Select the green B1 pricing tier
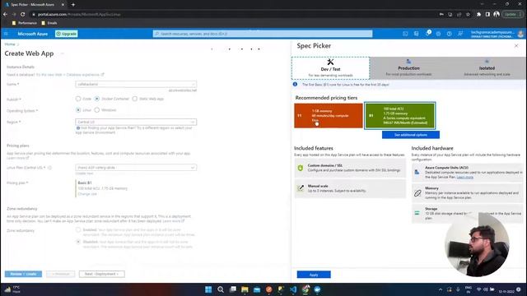This screenshot has height=296, width=527. point(399,116)
